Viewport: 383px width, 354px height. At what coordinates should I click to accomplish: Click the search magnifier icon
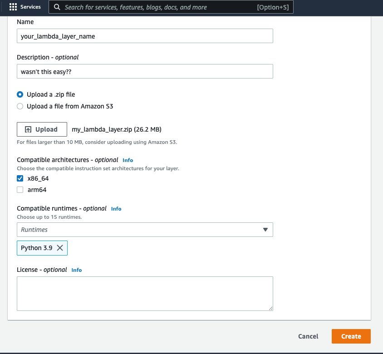[56, 7]
